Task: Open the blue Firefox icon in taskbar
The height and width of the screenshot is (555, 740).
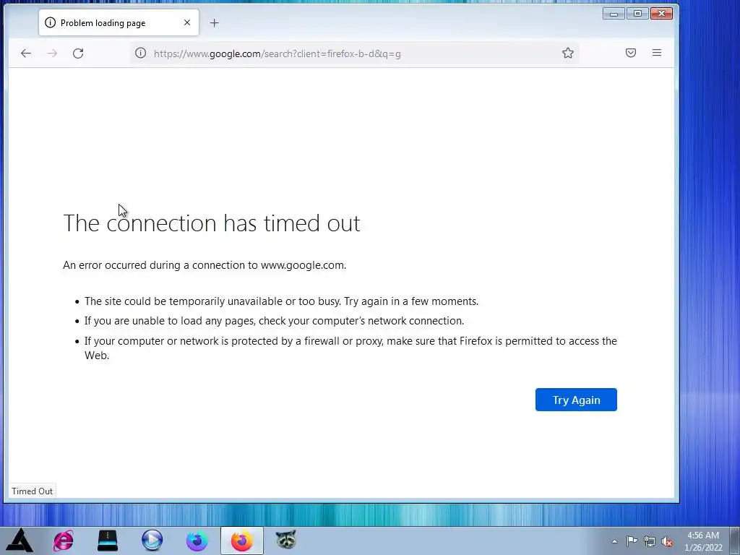Action: pyautogui.click(x=197, y=541)
